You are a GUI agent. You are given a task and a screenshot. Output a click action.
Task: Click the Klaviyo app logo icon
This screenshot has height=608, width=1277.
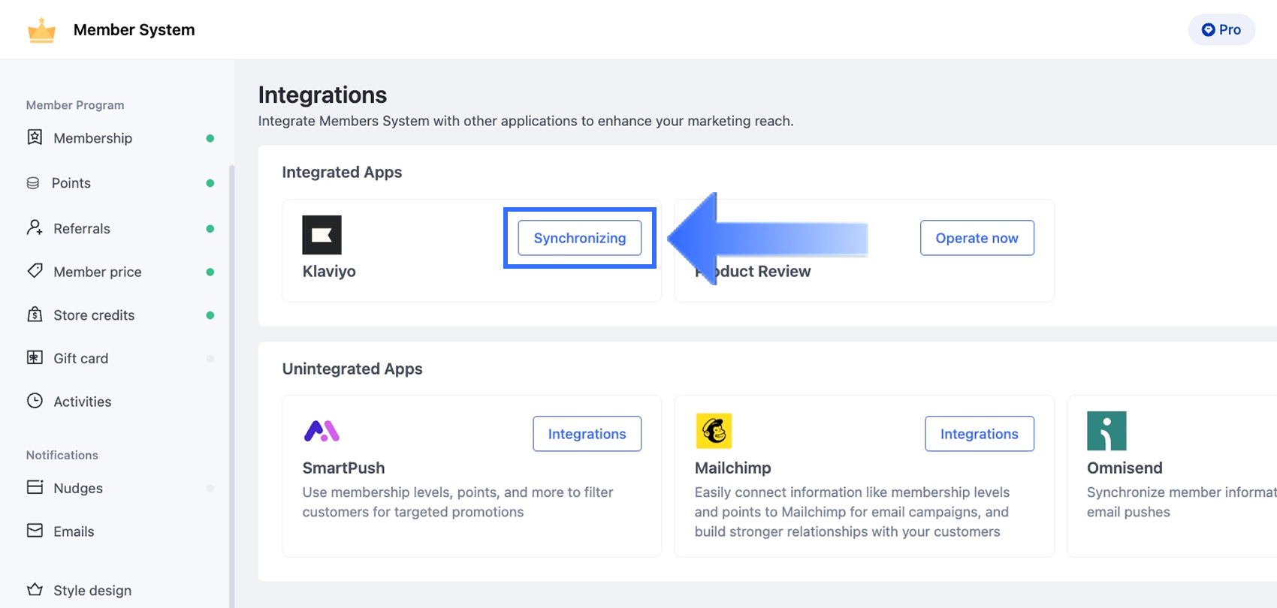coord(322,235)
